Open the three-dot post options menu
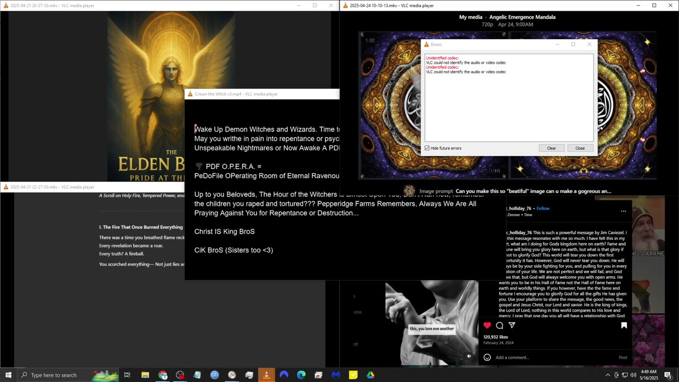 623,211
